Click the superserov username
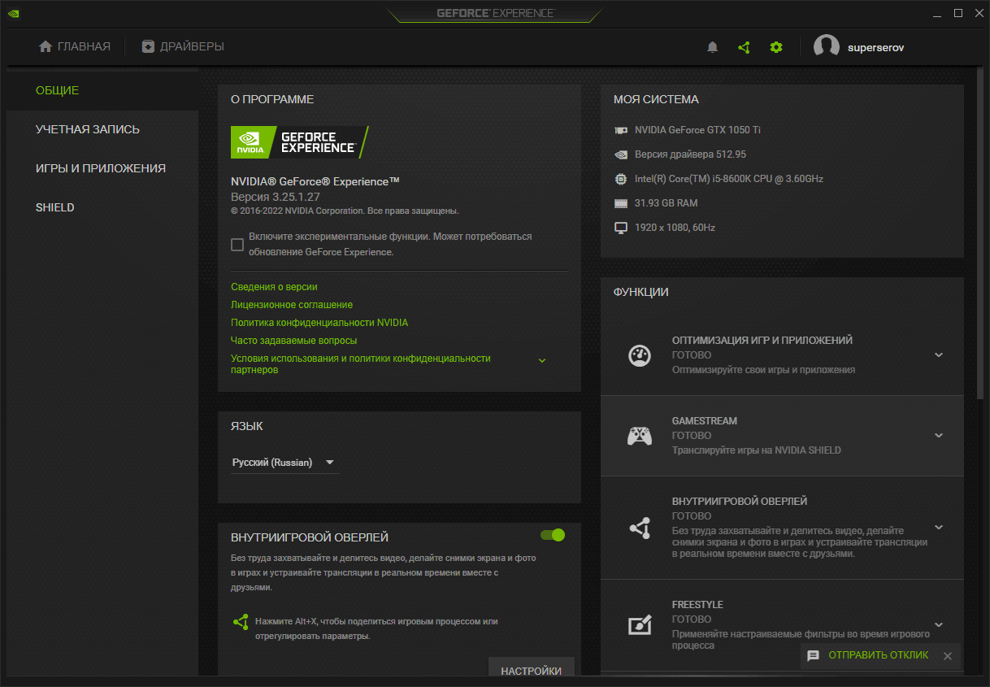This screenshot has height=687, width=990. (875, 48)
